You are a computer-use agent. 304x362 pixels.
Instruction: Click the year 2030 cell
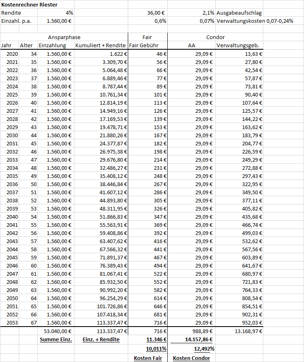pyautogui.click(x=10, y=135)
